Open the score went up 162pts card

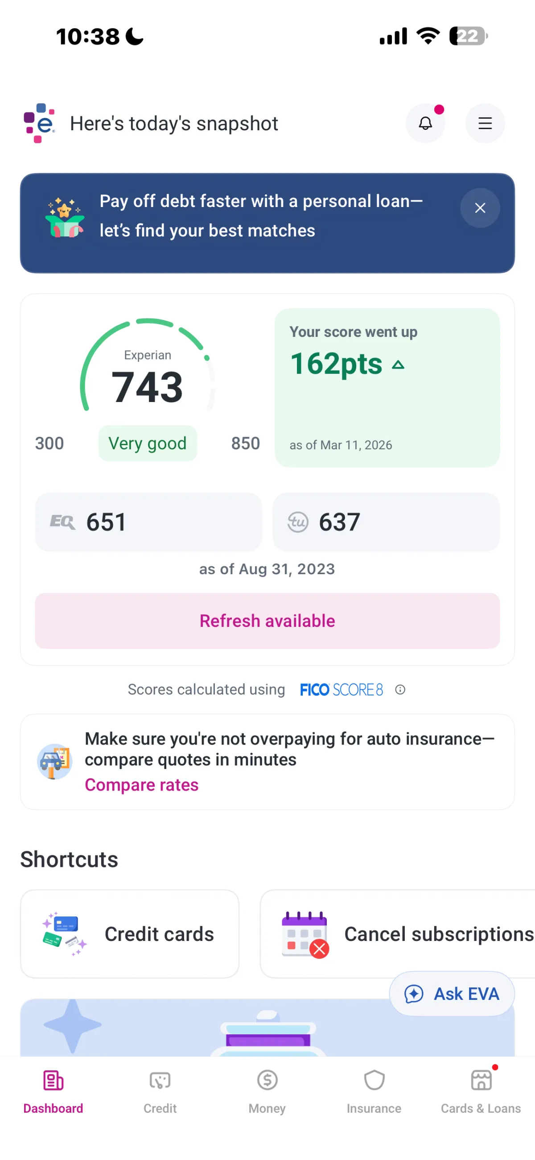point(387,387)
